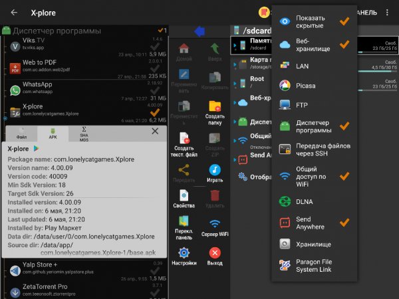Tap the Создать ZIP icon
The width and height of the screenshot is (399, 299).
click(215, 138)
